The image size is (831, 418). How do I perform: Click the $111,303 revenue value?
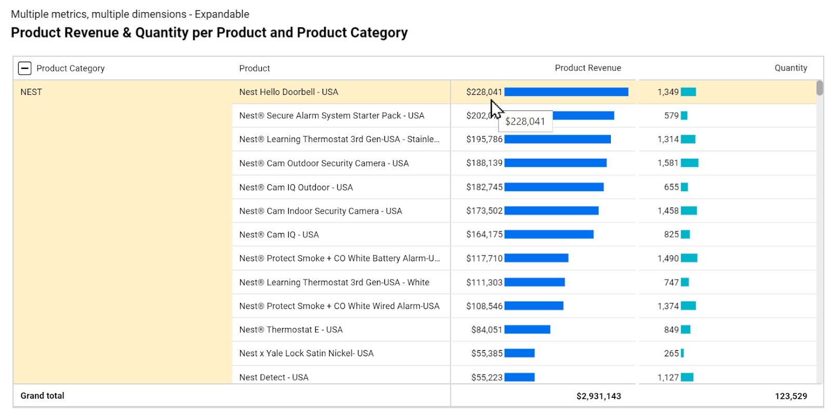(484, 282)
